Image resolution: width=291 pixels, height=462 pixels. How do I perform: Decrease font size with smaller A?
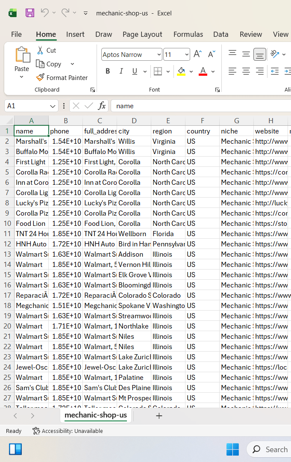click(x=212, y=54)
